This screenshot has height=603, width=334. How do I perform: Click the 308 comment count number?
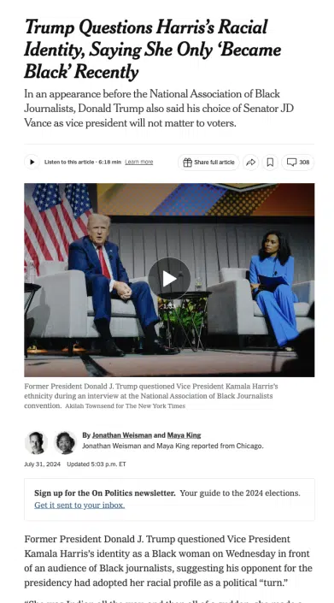tap(304, 163)
